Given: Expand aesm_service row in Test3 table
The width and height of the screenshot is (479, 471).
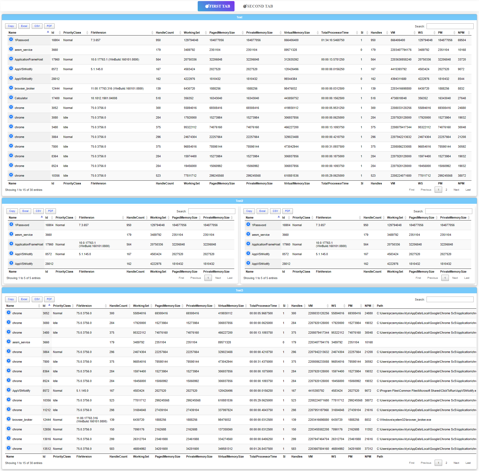Looking at the screenshot, I should click(x=9, y=342).
